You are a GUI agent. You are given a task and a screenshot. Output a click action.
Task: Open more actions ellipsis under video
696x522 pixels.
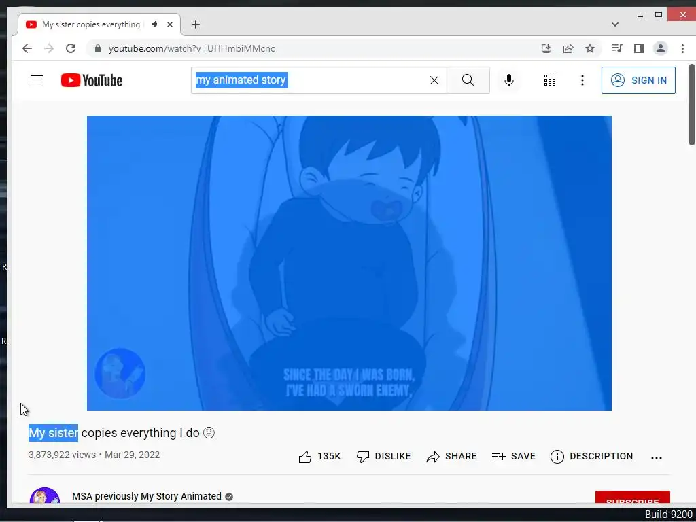(x=657, y=457)
